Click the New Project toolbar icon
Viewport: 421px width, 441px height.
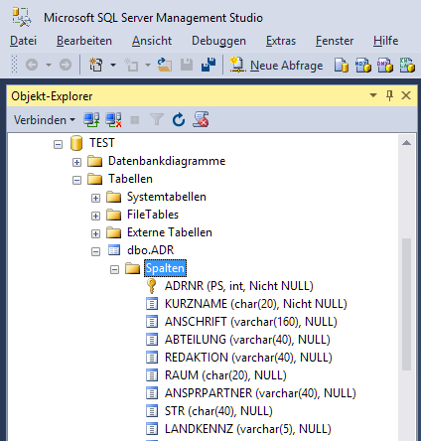(x=96, y=65)
